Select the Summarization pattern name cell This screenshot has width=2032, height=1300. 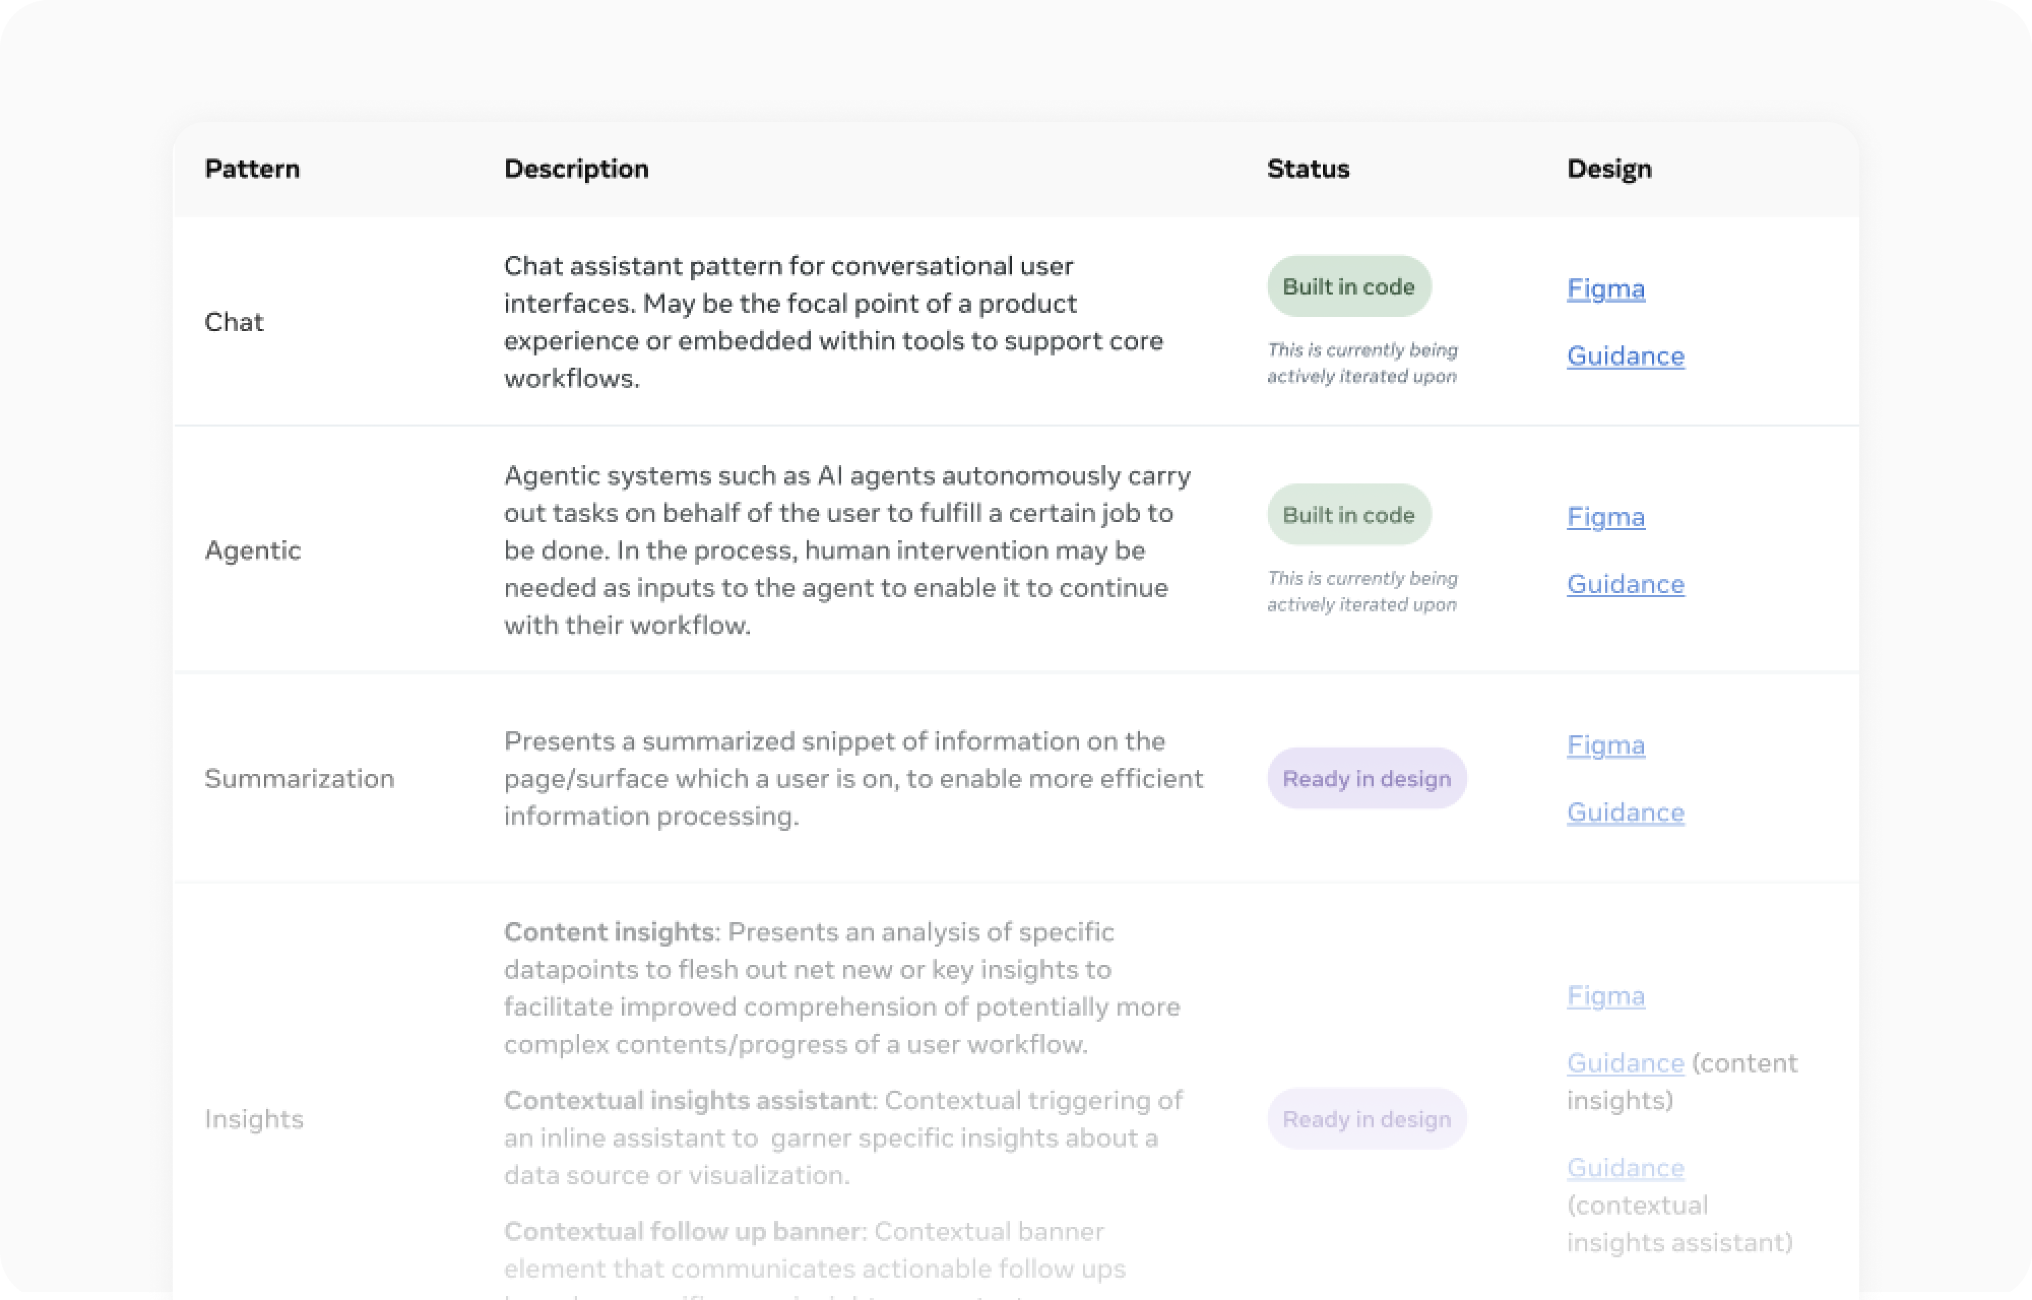(299, 779)
